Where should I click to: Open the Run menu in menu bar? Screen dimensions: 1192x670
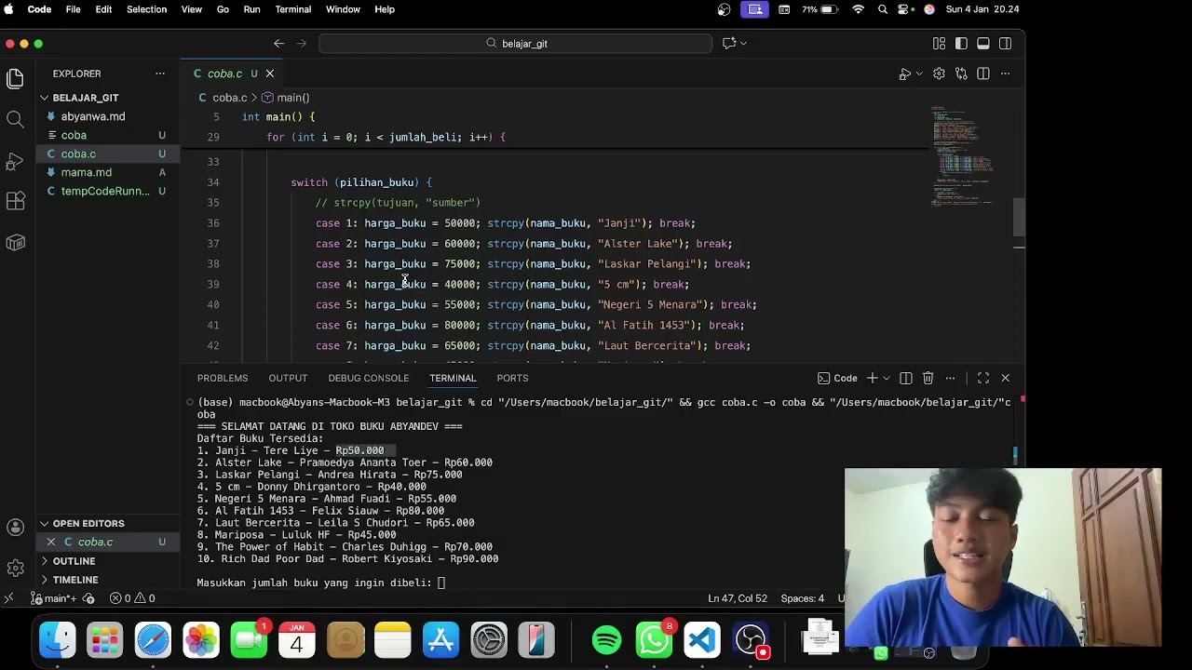click(x=251, y=9)
